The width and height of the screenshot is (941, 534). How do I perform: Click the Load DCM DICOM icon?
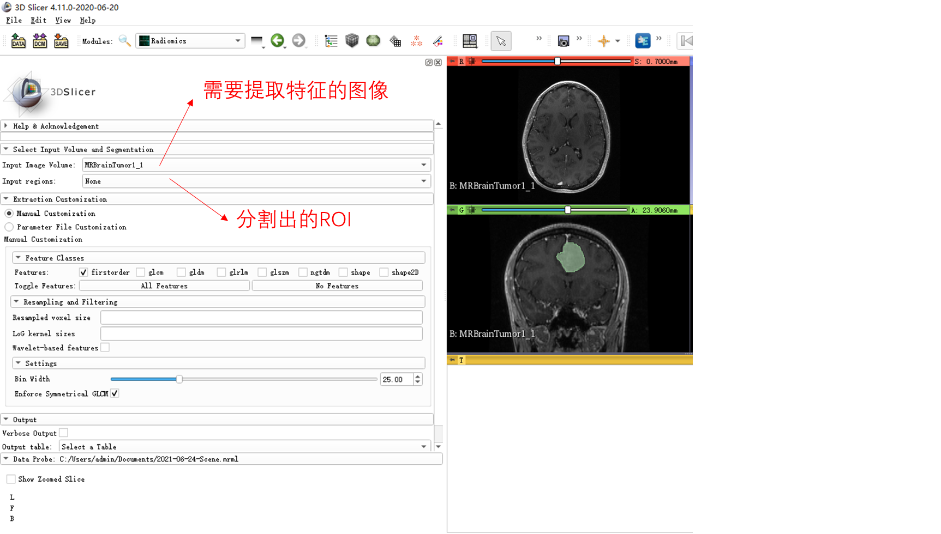pyautogui.click(x=40, y=41)
